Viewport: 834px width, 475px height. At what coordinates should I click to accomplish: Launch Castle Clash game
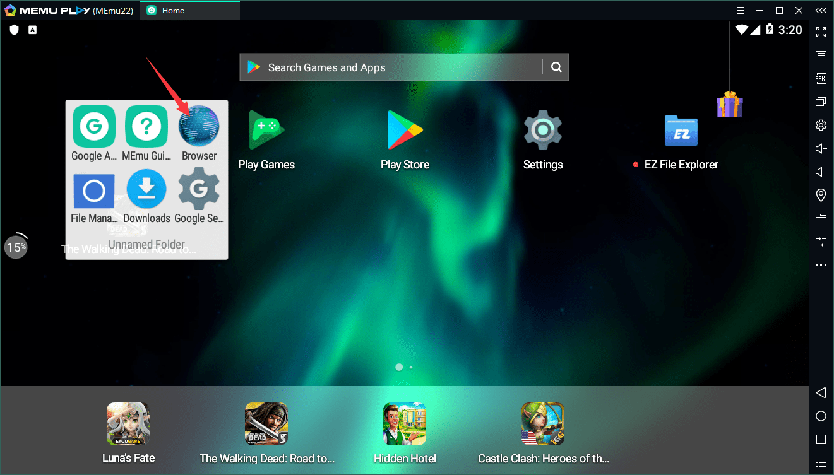point(543,424)
